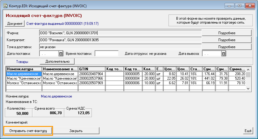Select the 'Масло "Кремлевское"' row

tap(24, 78)
